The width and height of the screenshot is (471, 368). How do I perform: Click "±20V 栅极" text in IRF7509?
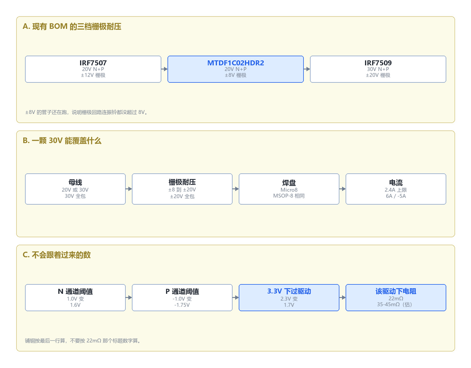point(378,75)
